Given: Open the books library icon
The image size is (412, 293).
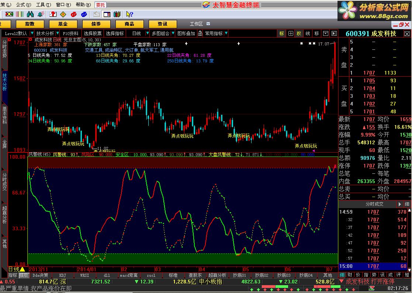Looking at the screenshot, I should (117, 14).
